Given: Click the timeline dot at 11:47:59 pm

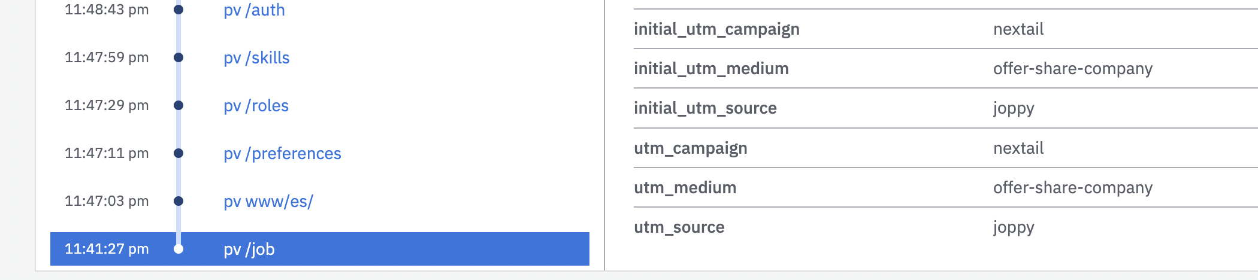Looking at the screenshot, I should pyautogui.click(x=179, y=57).
